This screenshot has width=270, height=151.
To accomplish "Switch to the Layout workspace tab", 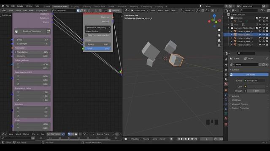I will pos(47,7).
